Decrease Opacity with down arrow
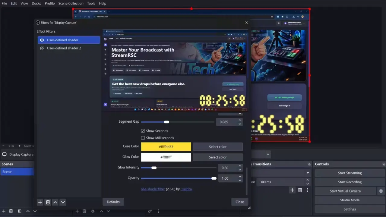 (x=240, y=180)
